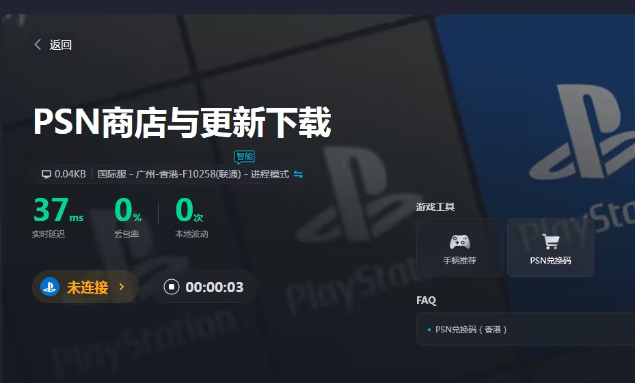Click the gamepad controller icon

(459, 242)
